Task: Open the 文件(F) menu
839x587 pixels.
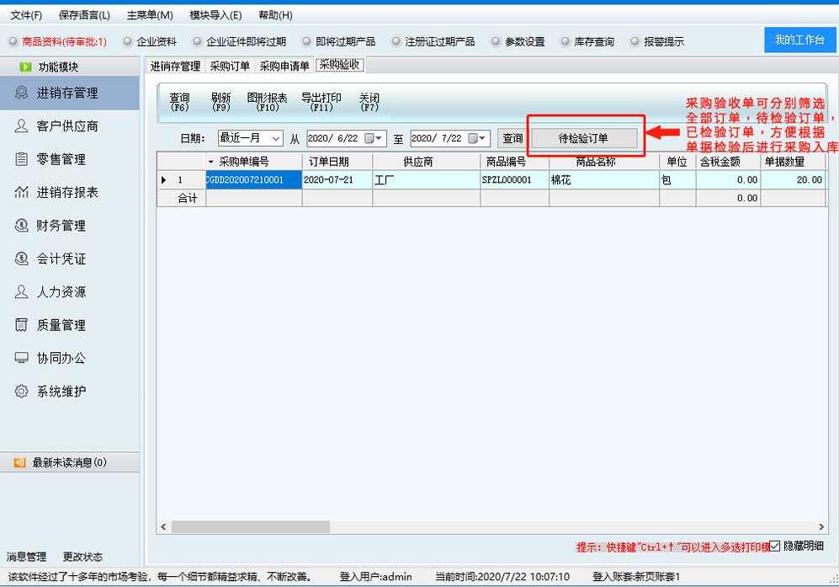Action: click(x=26, y=15)
